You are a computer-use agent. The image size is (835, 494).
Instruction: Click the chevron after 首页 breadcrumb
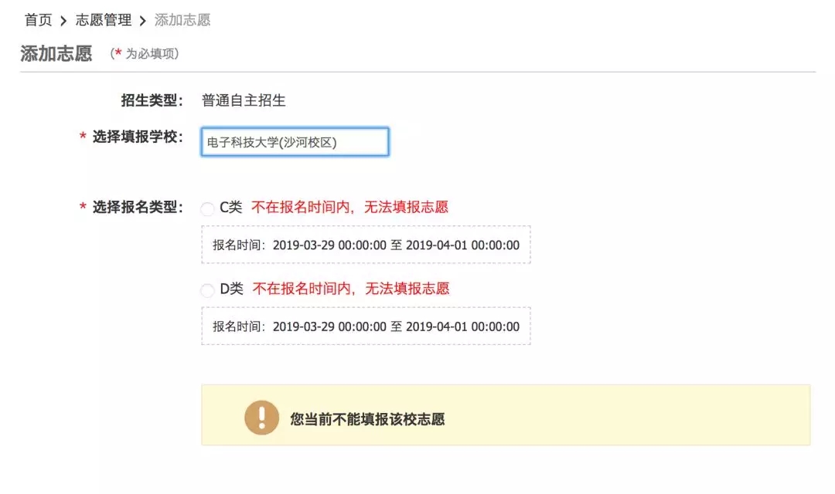pyautogui.click(x=63, y=21)
